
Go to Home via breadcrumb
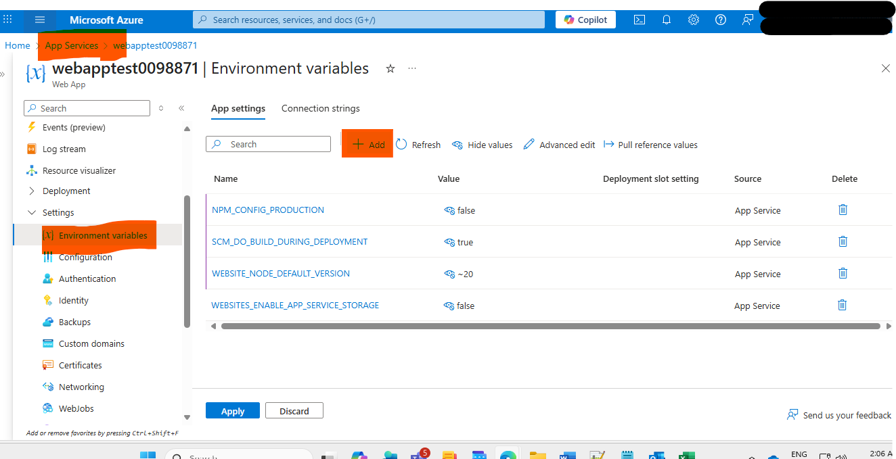point(18,45)
